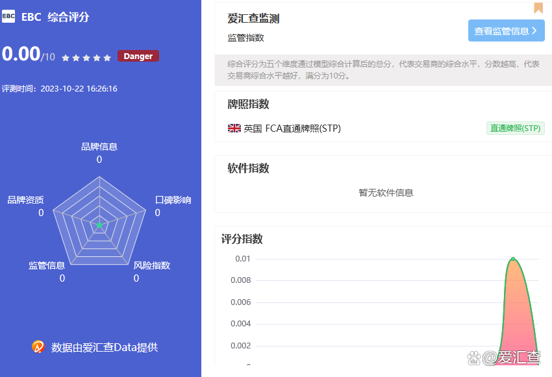Click the 品牌信息 radar axis label
This screenshot has width=552, height=377.
(x=99, y=147)
